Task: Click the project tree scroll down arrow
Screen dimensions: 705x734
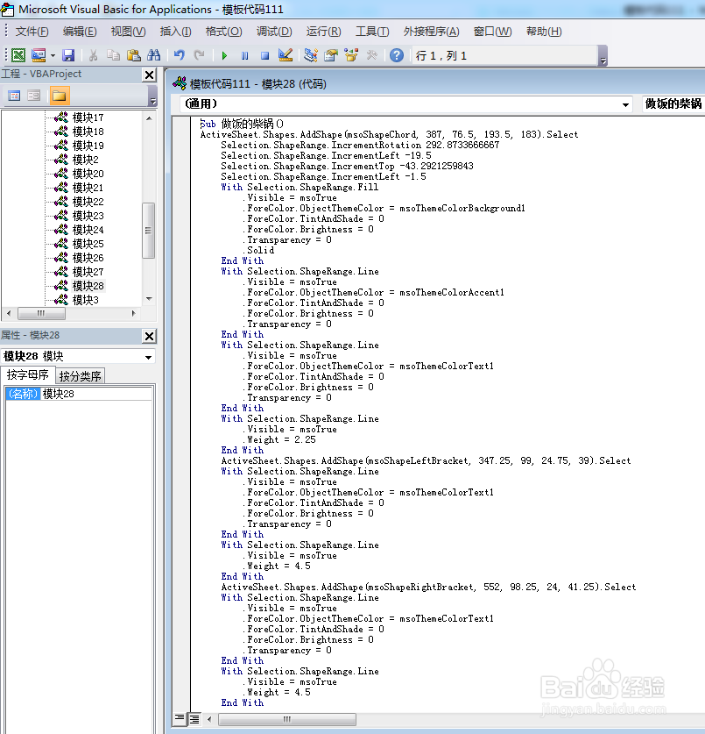Action: pyautogui.click(x=149, y=299)
